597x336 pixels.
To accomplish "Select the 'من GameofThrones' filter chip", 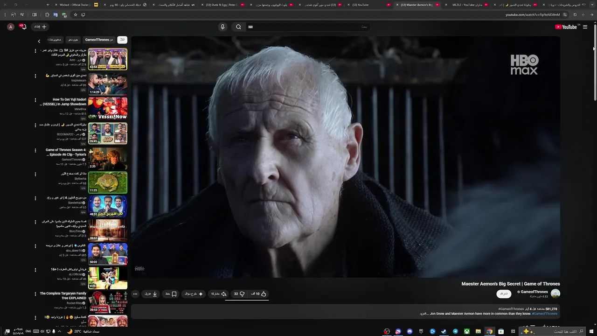I will pyautogui.click(x=99, y=40).
